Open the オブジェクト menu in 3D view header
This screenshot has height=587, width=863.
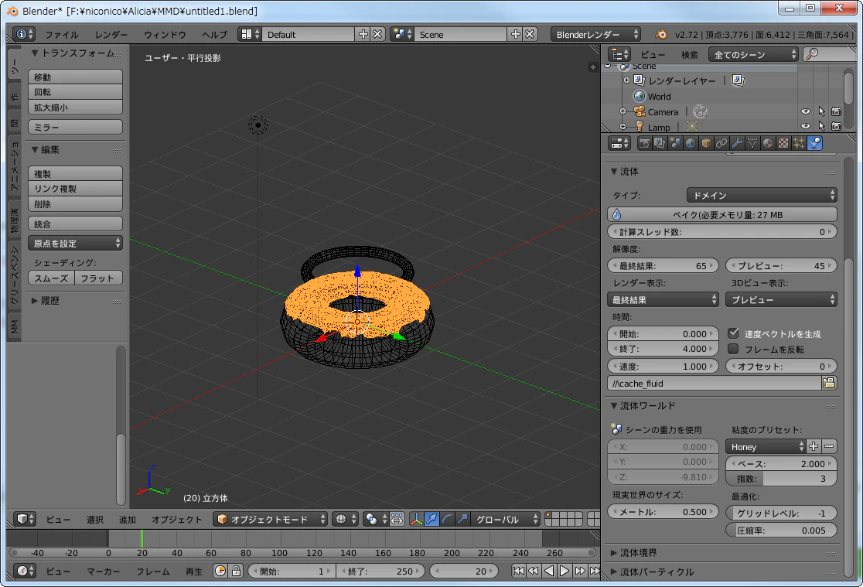176,519
